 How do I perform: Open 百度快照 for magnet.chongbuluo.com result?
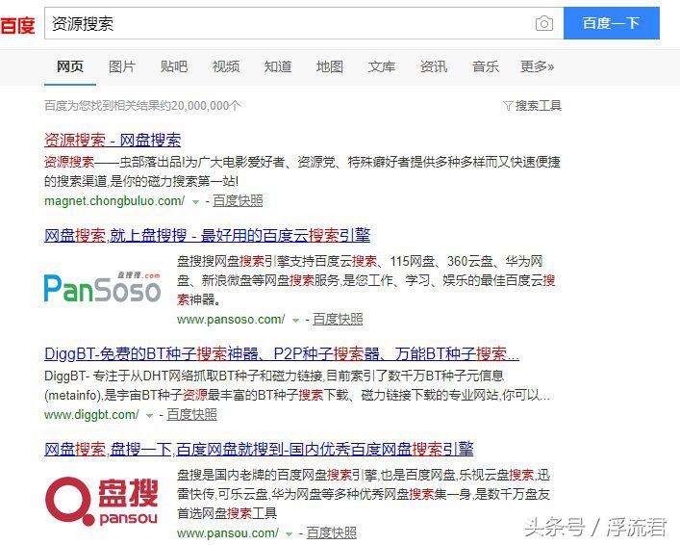(238, 201)
